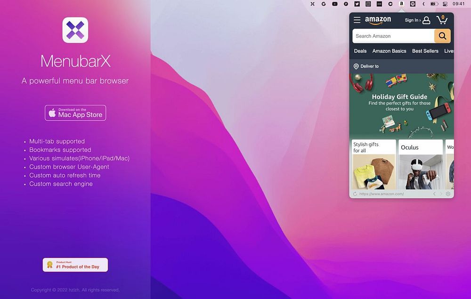Focus the Search Amazon field
The height and width of the screenshot is (299, 471).
coord(393,36)
